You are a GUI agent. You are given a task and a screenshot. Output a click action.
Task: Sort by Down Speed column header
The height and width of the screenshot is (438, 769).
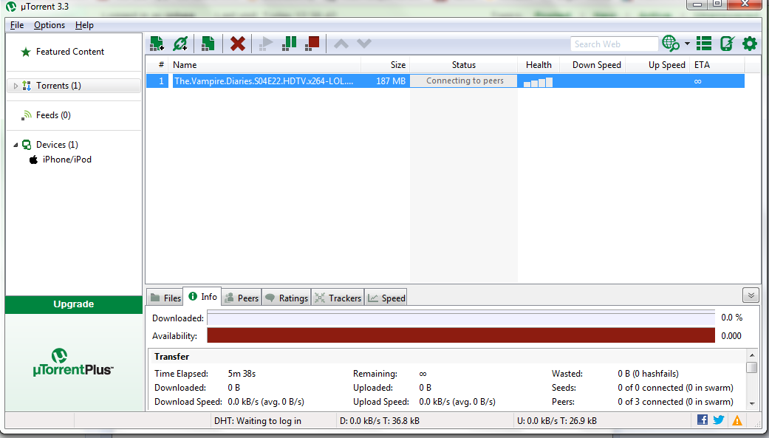(592, 65)
